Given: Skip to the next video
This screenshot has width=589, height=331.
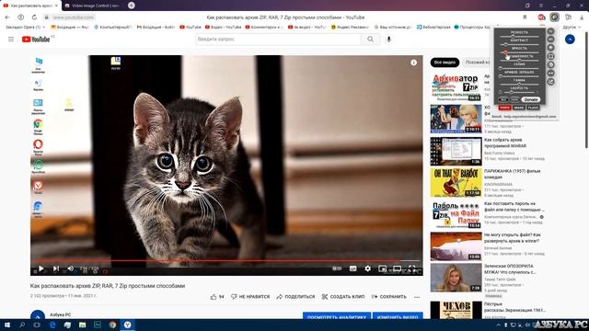Looking at the screenshot, I should (x=56, y=268).
